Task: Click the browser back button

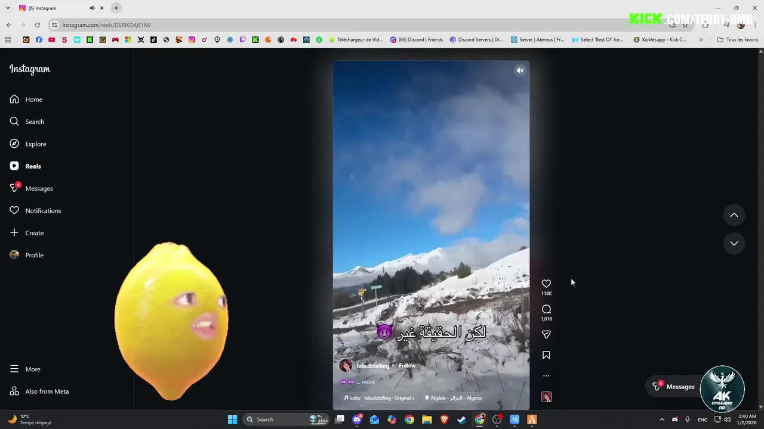Action: pyautogui.click(x=8, y=25)
